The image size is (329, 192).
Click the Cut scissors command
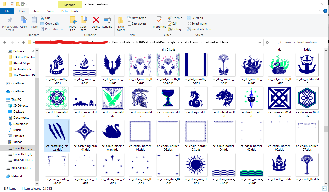pyautogui.click(x=45, y=18)
